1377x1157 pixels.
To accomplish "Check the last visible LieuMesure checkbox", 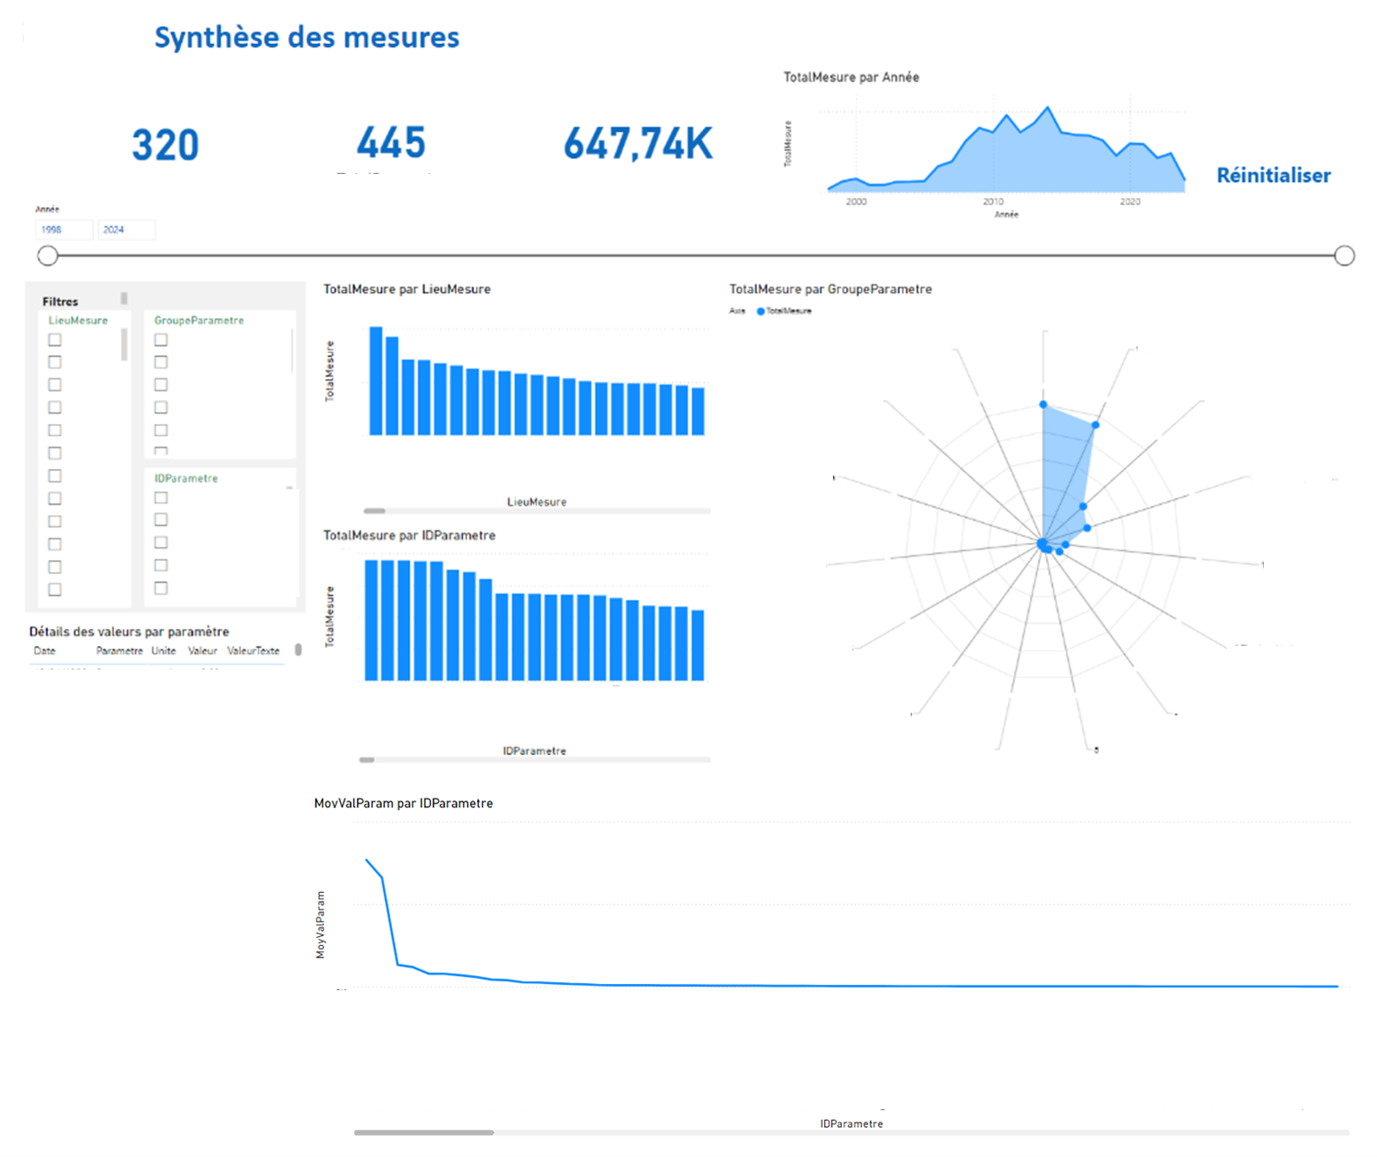I will pyautogui.click(x=55, y=589).
